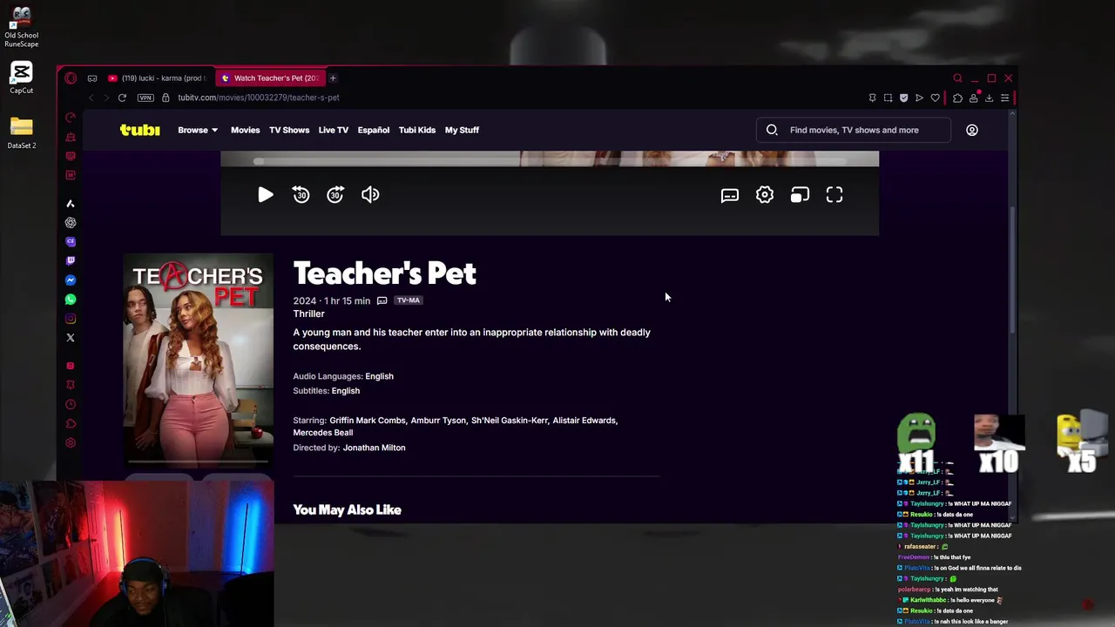The image size is (1115, 627).
Task: Click the pinboard pin toolbar icon
Action: [x=872, y=98]
